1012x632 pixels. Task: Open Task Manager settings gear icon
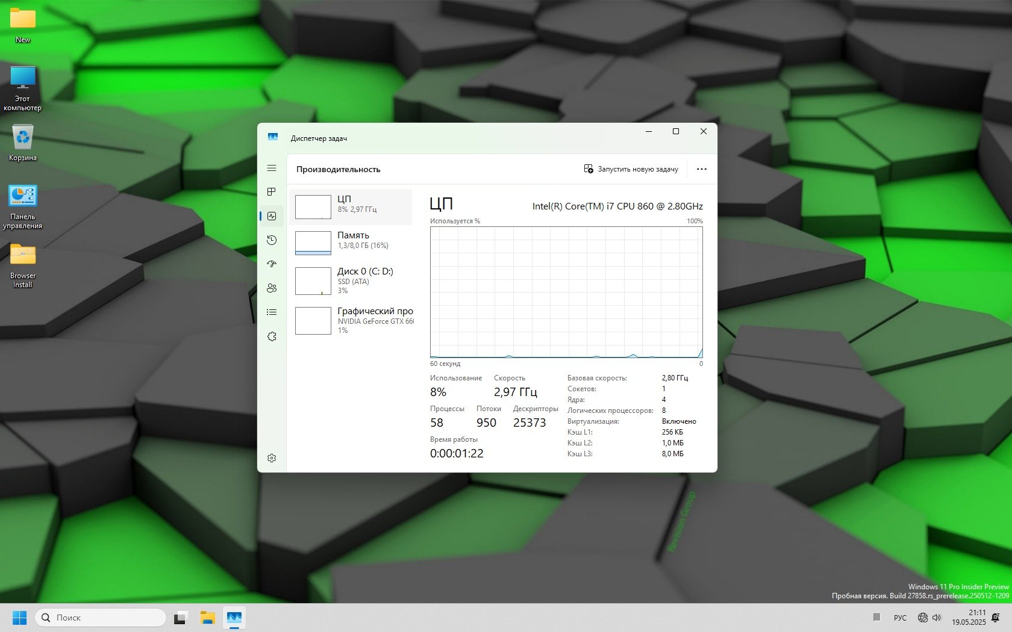click(x=272, y=458)
